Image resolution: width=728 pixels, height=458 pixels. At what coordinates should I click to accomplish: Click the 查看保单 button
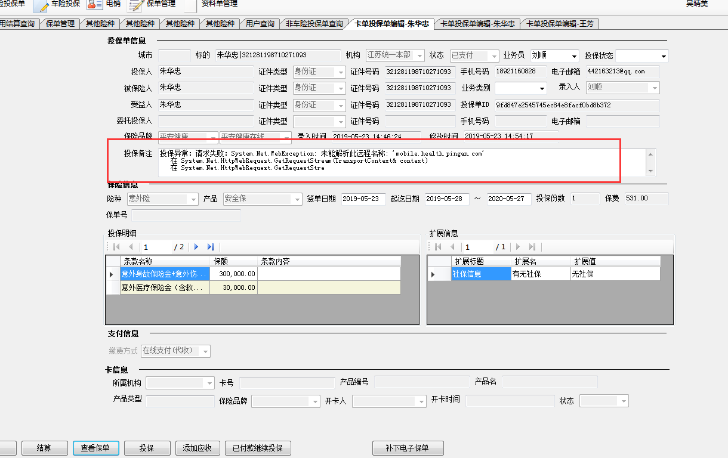(x=95, y=448)
